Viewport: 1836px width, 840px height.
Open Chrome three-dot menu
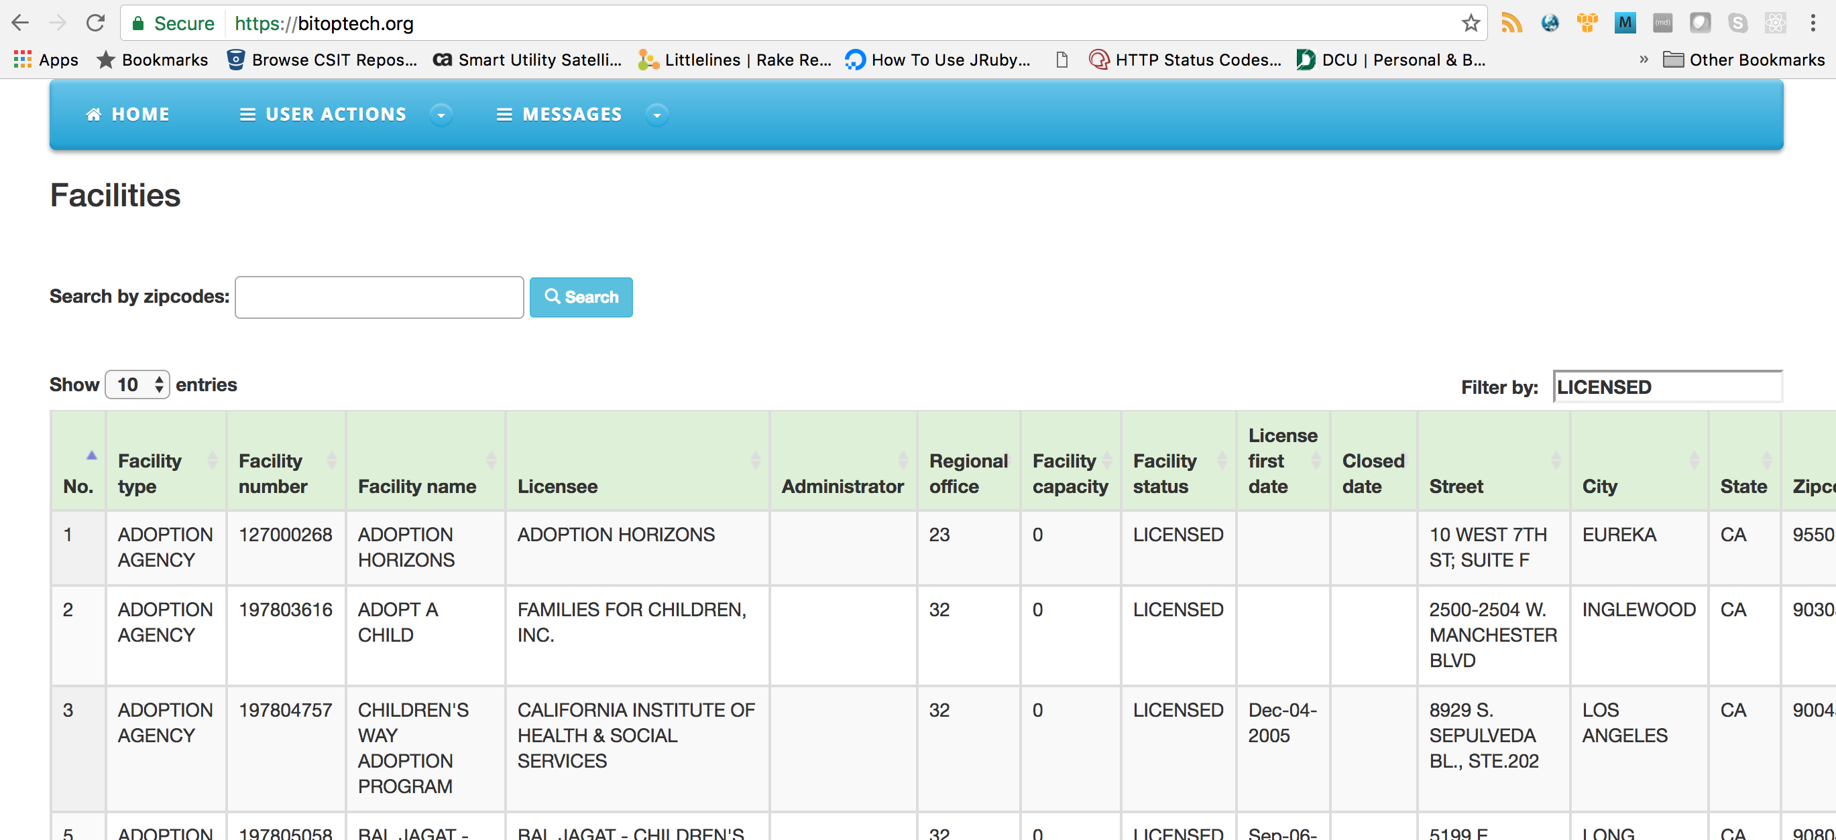pos(1813,23)
